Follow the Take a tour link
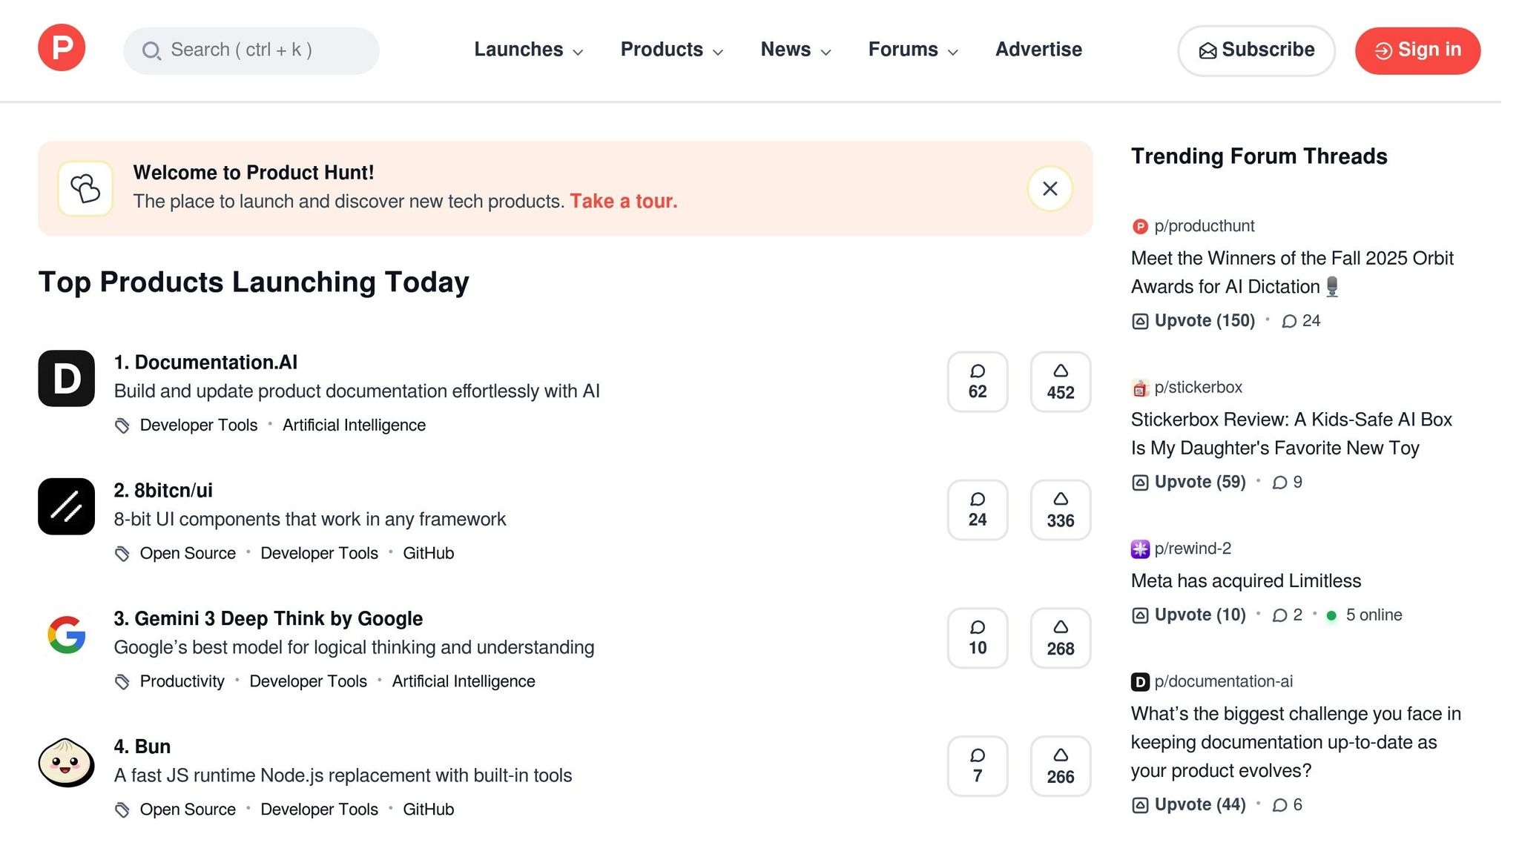The image size is (1519, 854). pos(624,201)
